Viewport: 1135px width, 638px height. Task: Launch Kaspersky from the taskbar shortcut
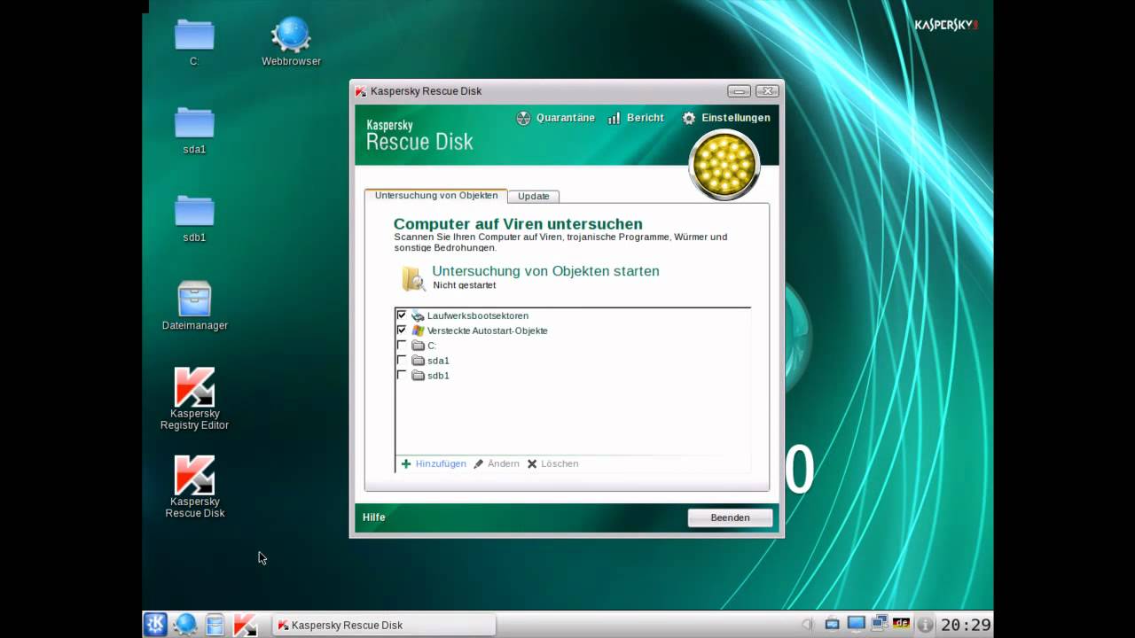tap(245, 625)
